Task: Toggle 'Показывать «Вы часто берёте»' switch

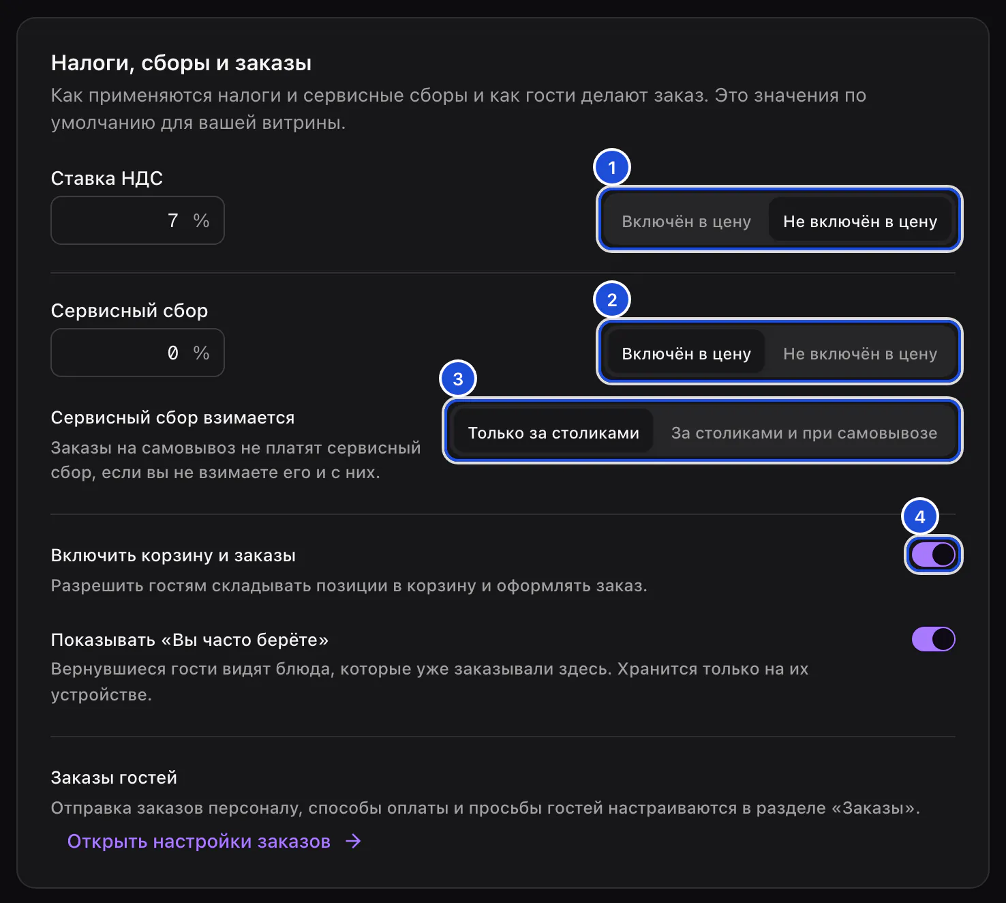Action: coord(933,639)
